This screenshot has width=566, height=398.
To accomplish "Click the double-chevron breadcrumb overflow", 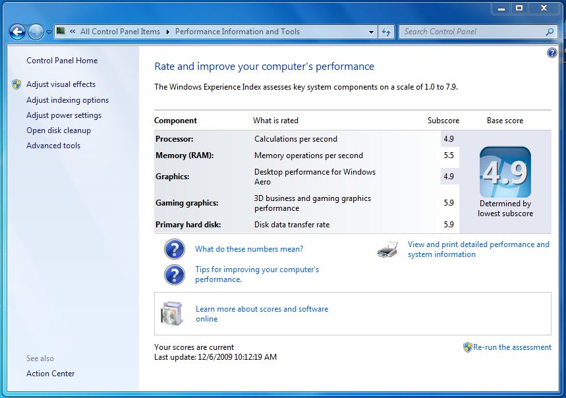I will coord(72,32).
